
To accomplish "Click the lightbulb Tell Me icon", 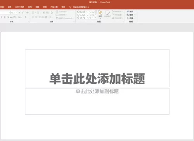I will 70,7.
